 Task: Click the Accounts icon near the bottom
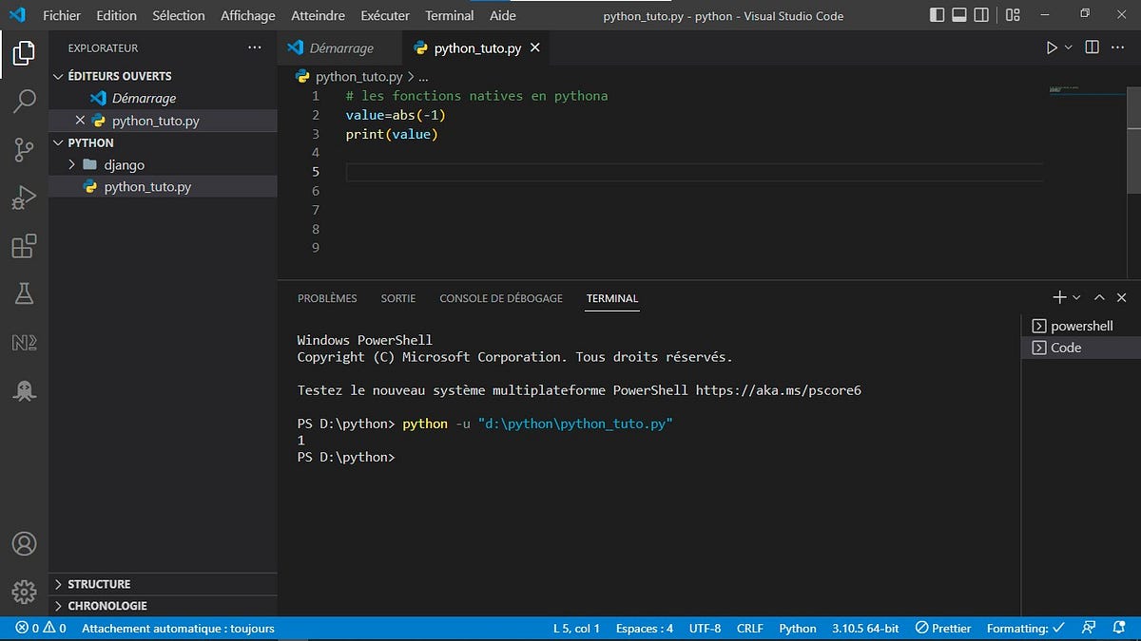coord(24,543)
